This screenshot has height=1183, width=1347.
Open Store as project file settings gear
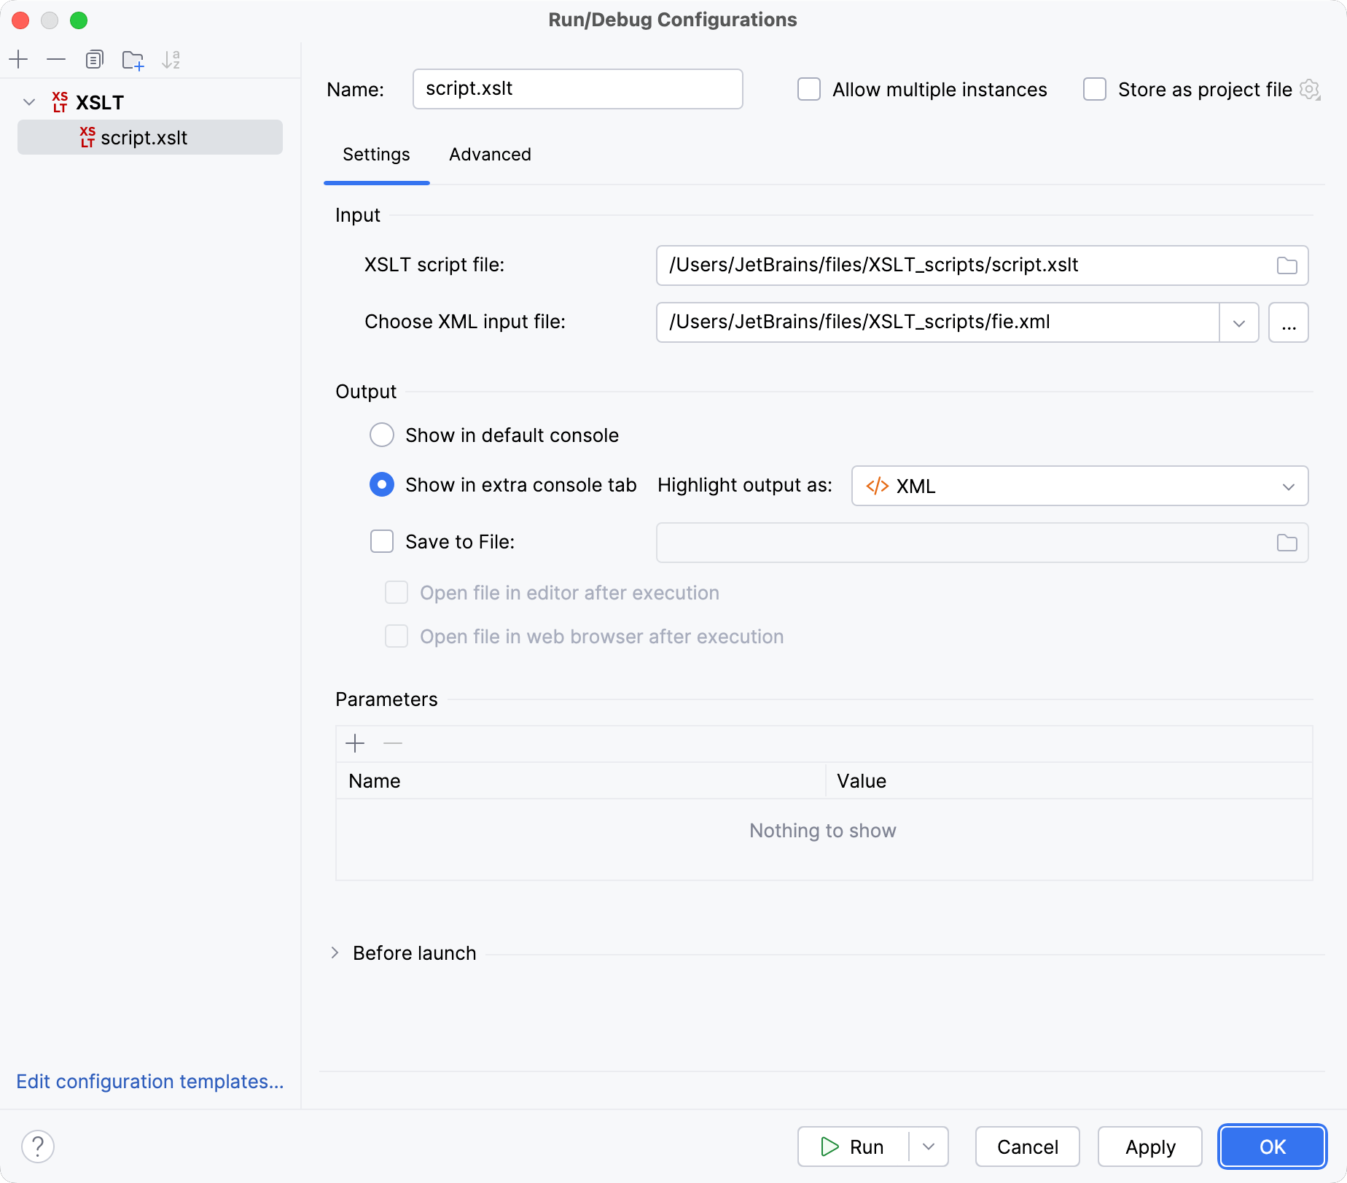(1310, 89)
